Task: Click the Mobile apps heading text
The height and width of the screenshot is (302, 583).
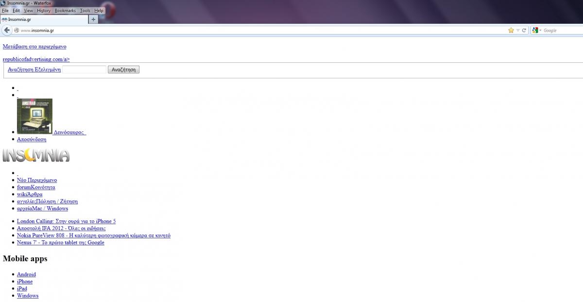Action: click(25, 259)
